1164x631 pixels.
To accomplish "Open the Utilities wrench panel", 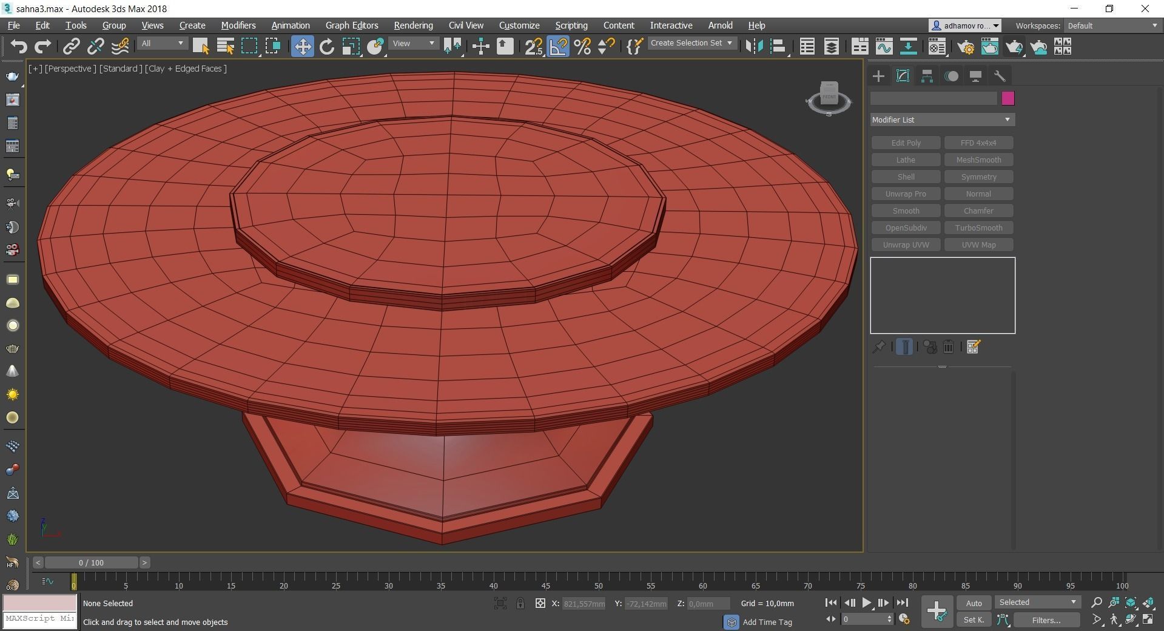I will coord(1000,76).
